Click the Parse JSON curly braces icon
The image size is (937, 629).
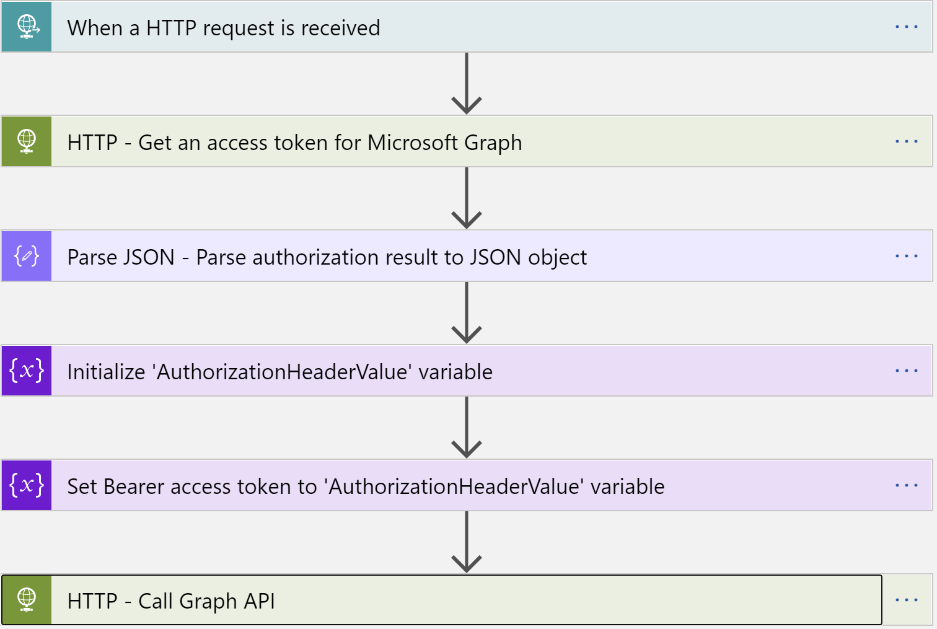[x=27, y=256]
